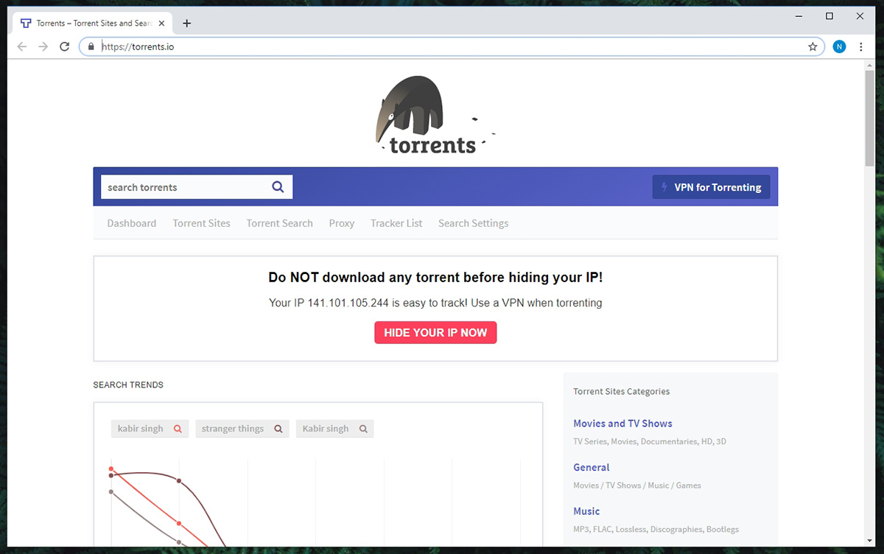Select the capitalized Kabir singh trend tag
The height and width of the screenshot is (554, 884).
335,429
